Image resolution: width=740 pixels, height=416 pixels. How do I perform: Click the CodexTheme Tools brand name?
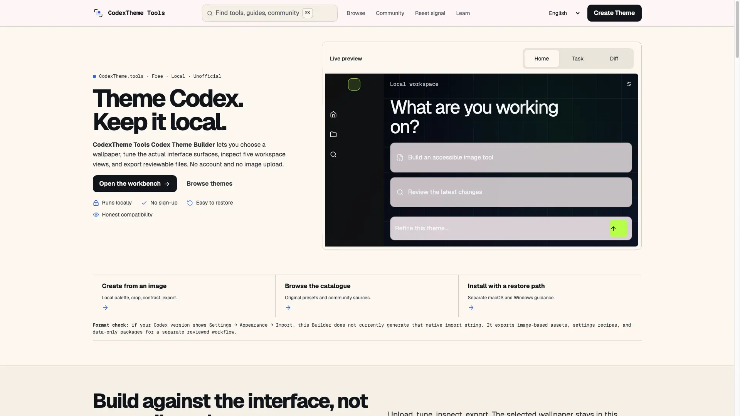(x=136, y=13)
